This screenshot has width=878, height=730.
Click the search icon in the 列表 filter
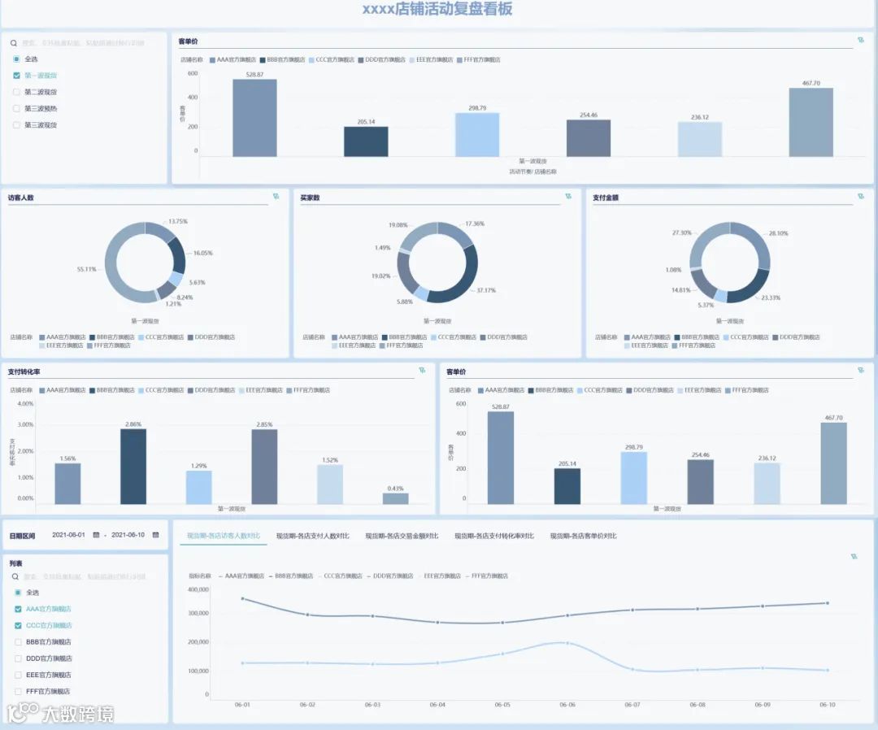(x=15, y=576)
